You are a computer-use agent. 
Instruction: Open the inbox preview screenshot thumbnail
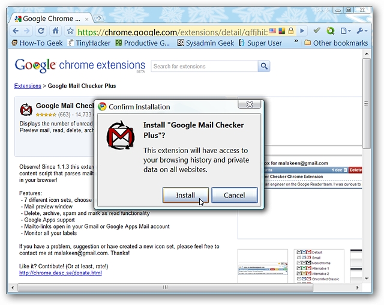pos(263,266)
